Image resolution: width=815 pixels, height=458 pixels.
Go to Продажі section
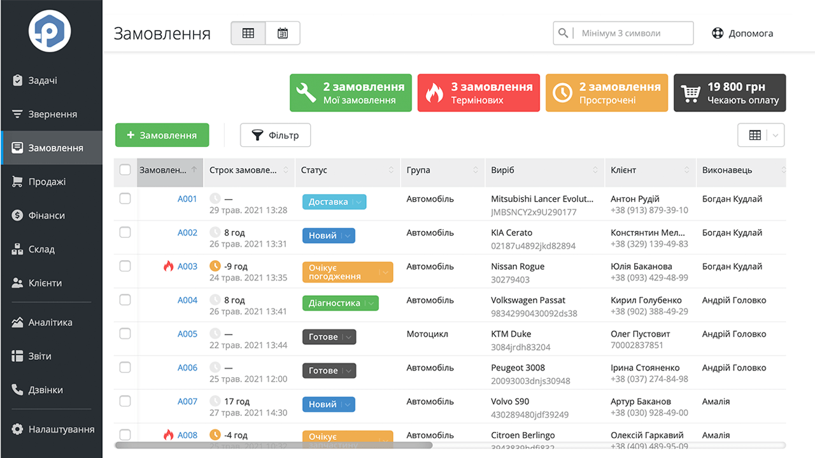click(x=51, y=182)
